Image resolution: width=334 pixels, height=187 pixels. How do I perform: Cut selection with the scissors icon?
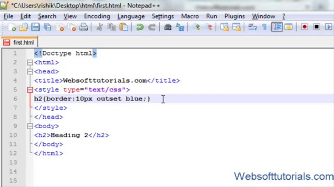pyautogui.click(x=99, y=27)
